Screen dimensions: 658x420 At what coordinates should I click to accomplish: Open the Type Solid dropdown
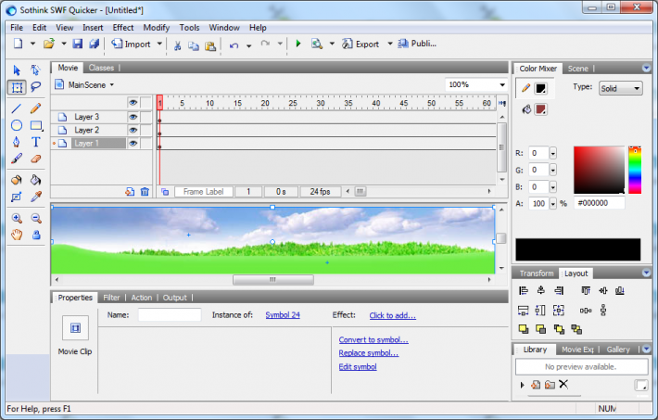(620, 88)
